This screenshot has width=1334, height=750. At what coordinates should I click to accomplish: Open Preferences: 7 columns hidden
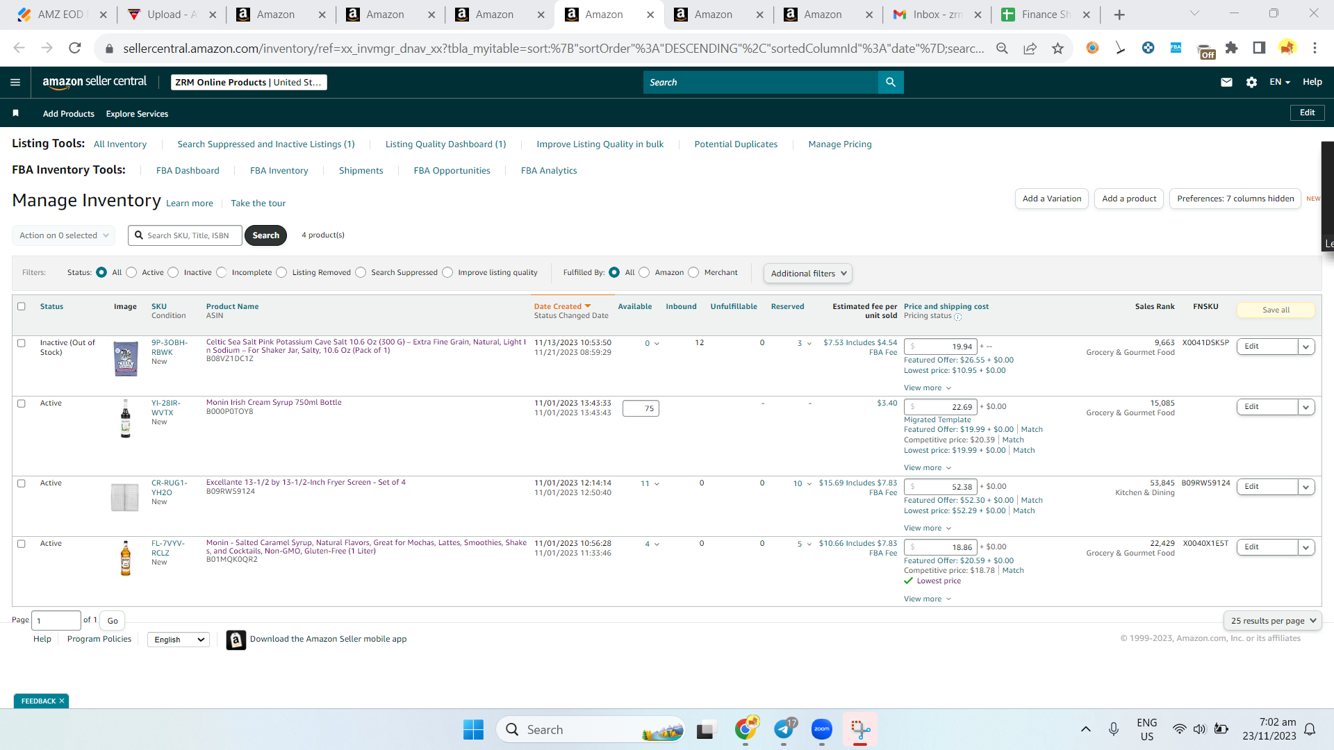[x=1235, y=199]
